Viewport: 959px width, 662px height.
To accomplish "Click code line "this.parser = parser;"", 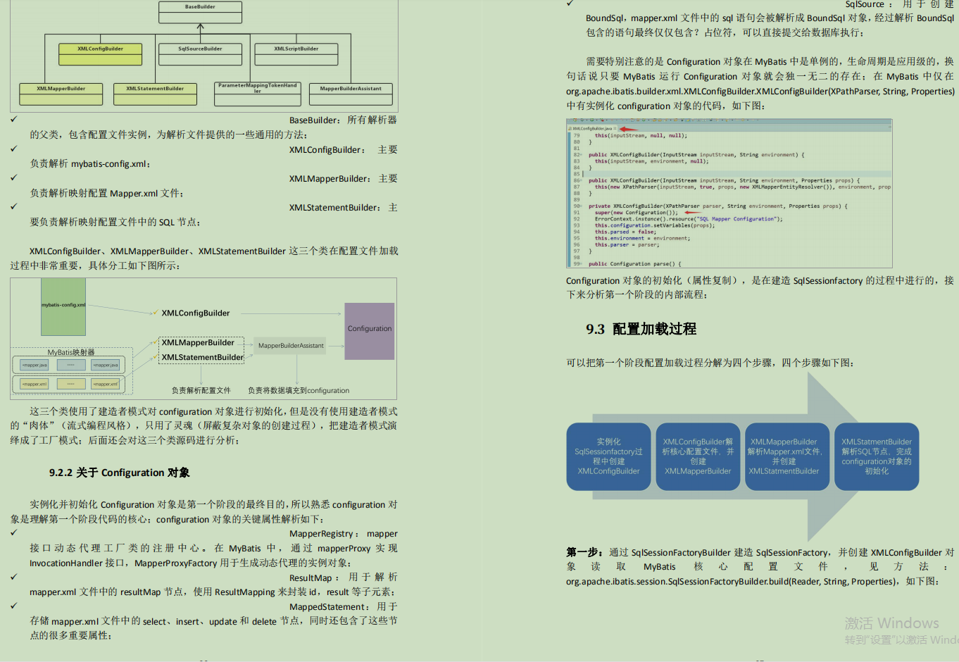I will click(x=627, y=244).
